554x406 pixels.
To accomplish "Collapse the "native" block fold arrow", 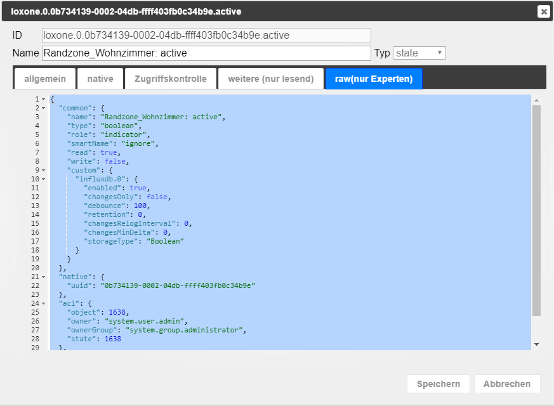I will 43,277.
